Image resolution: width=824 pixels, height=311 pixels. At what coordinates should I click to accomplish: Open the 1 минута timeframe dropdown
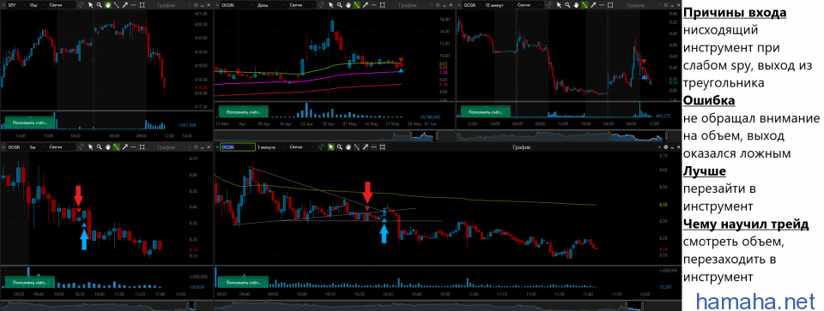pyautogui.click(x=271, y=147)
